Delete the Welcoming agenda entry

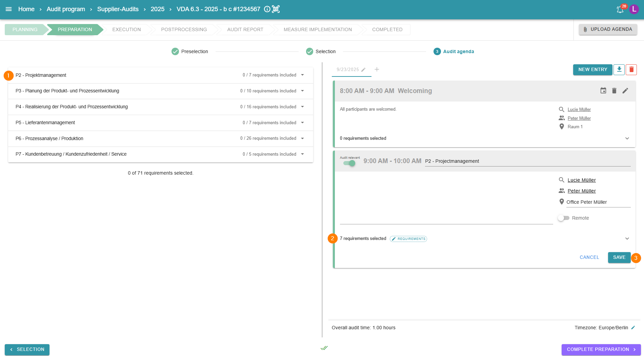pos(614,91)
